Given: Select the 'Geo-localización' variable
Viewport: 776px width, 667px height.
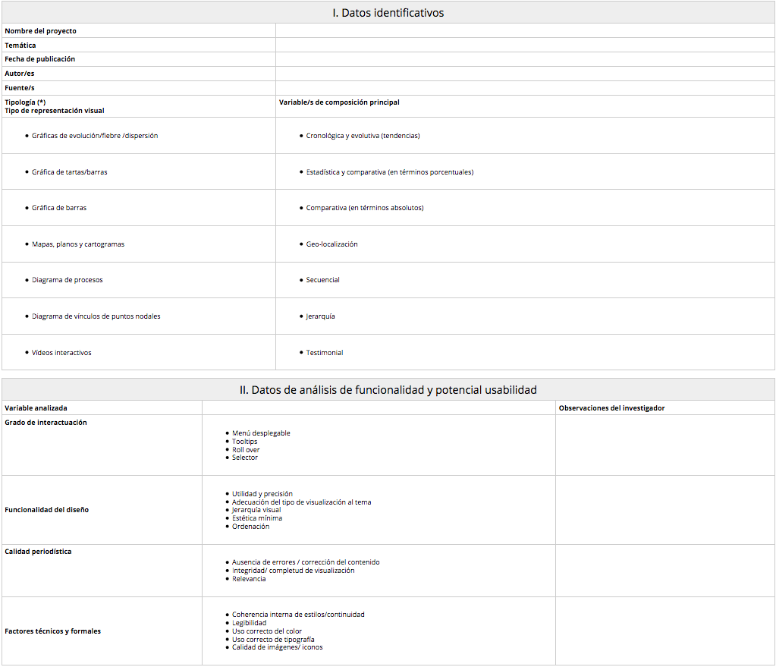Looking at the screenshot, I should coord(331,244).
